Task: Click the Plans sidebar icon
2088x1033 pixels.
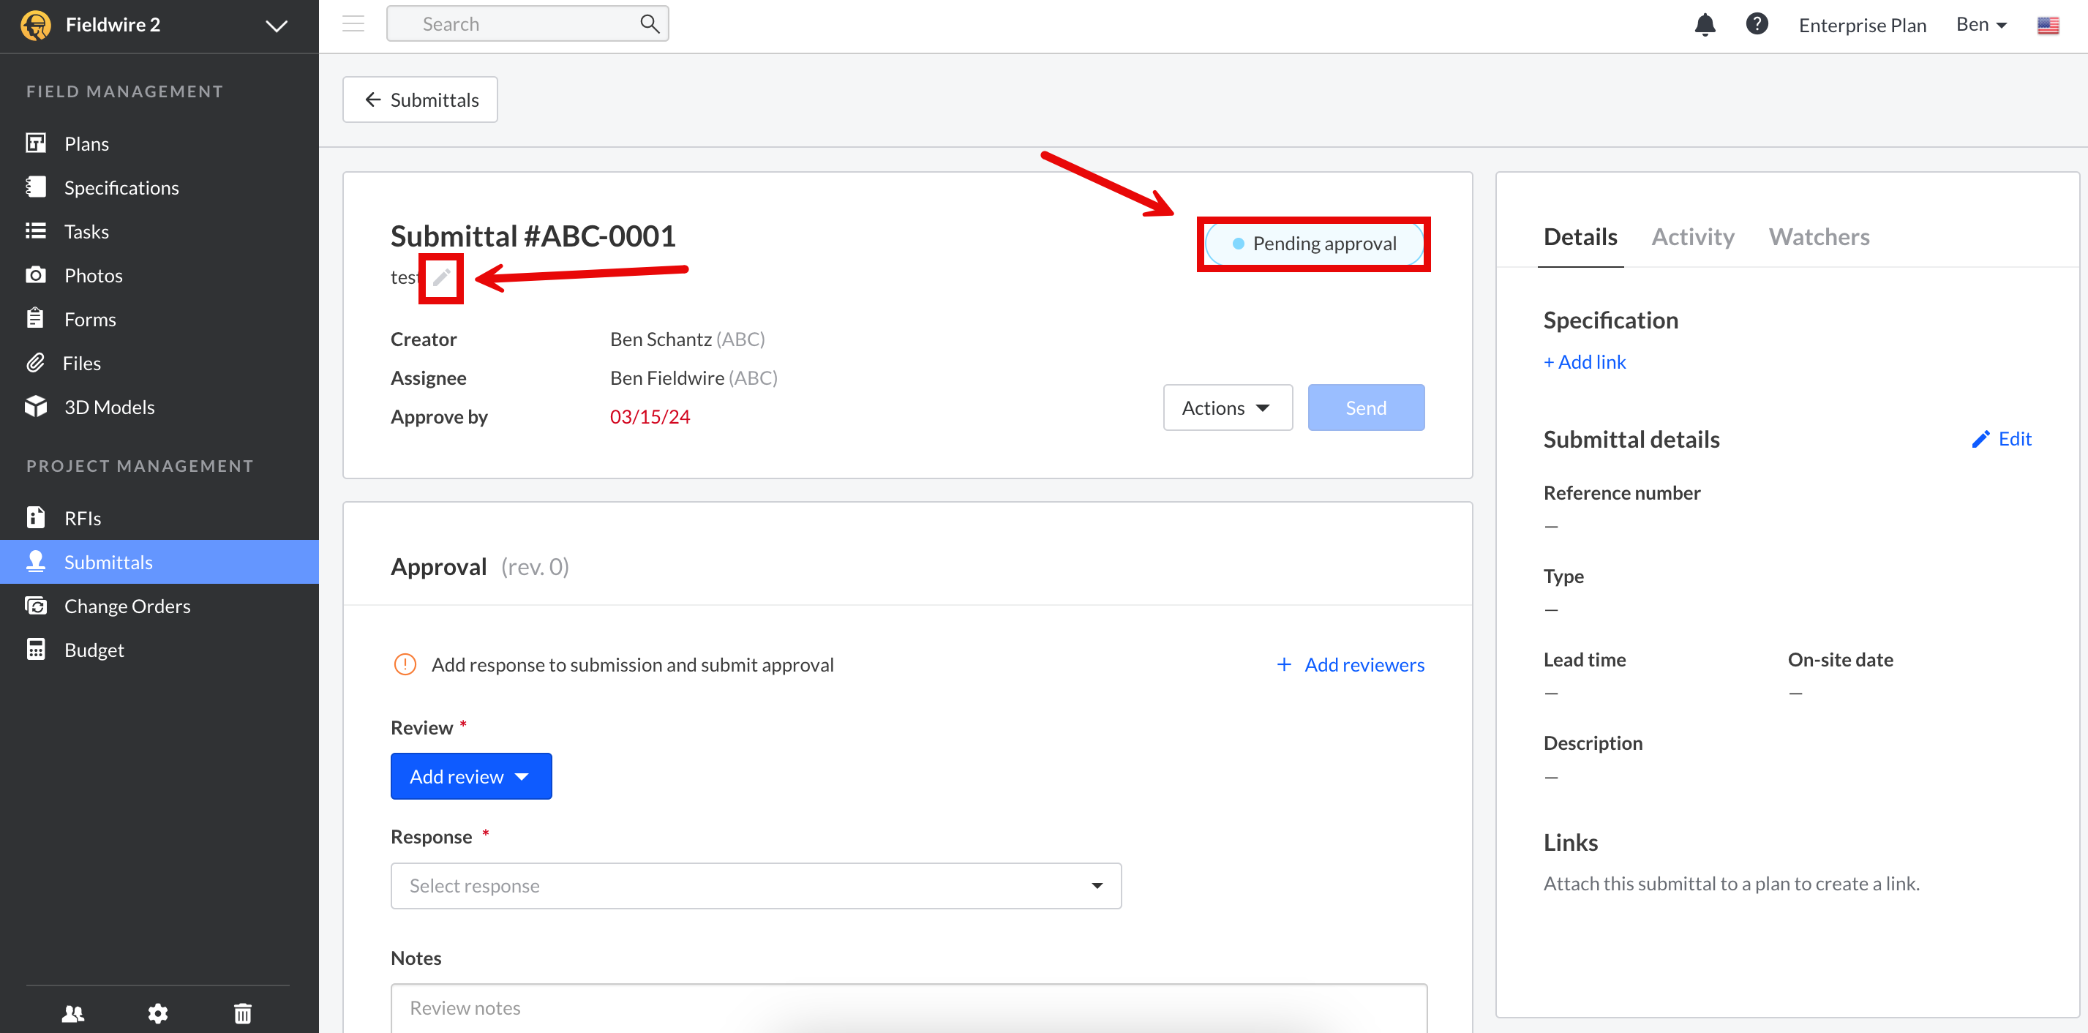Action: 36,143
